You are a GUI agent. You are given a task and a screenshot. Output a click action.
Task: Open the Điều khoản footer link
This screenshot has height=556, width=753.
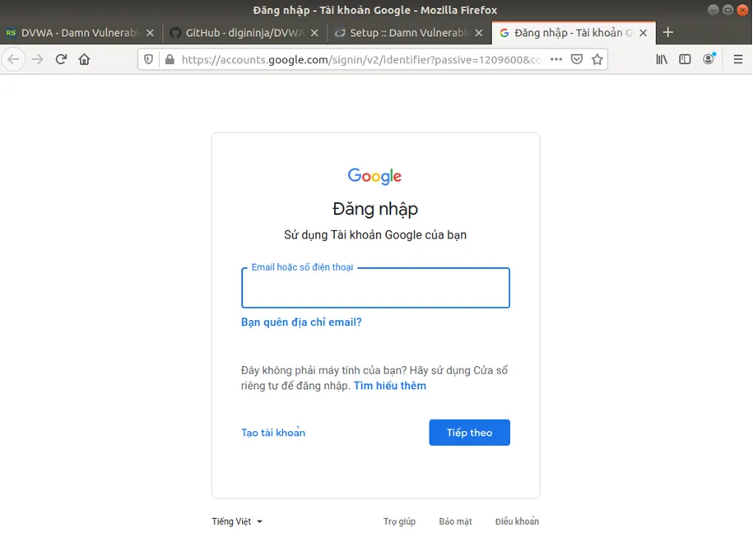[x=517, y=521]
